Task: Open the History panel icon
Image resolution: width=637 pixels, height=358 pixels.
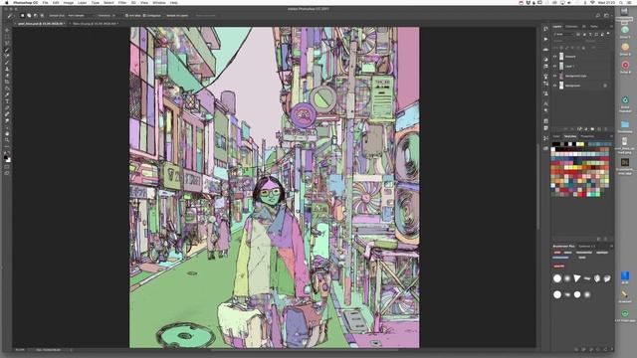Action: tap(545, 29)
